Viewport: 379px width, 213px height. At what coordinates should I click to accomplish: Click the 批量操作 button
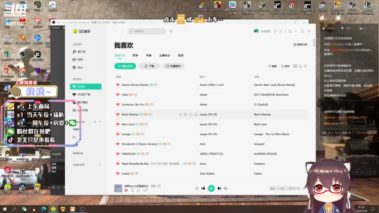173,66
